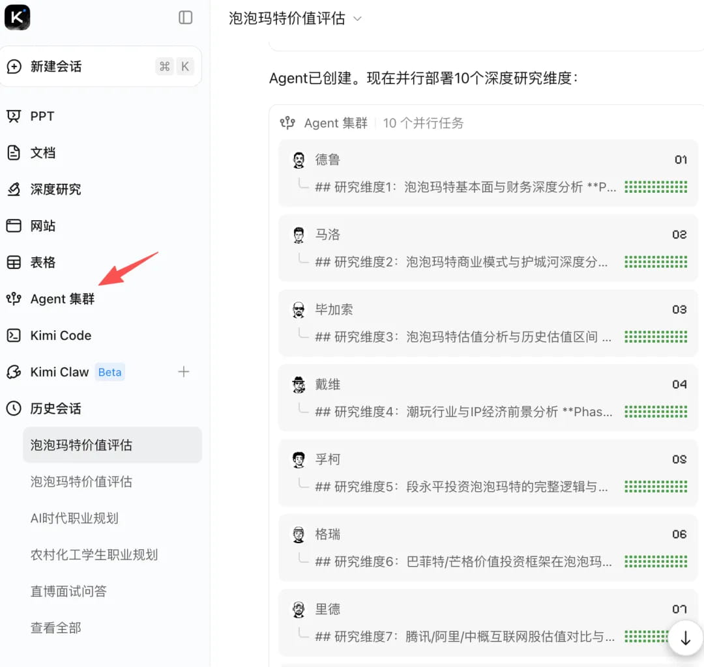Click the 文档 document icon
Viewport: 704px width, 667px height.
[x=14, y=152]
